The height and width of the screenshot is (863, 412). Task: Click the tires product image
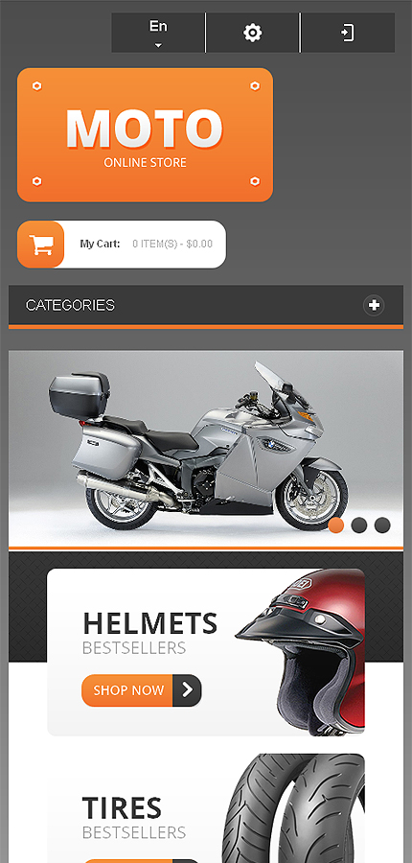(x=294, y=808)
